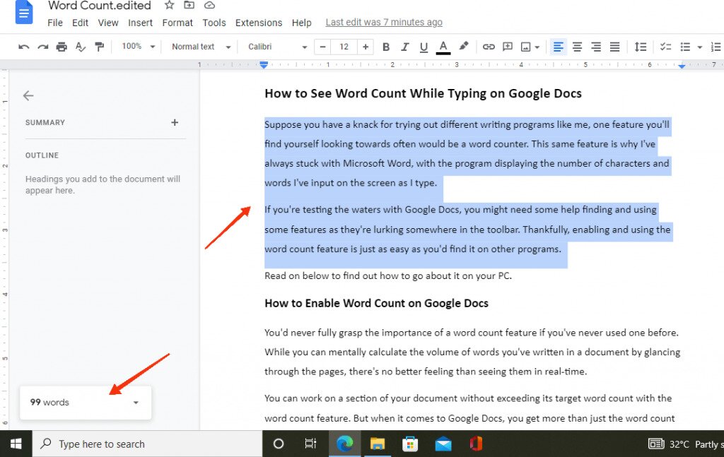This screenshot has height=457, width=724.
Task: Open spelling and grammar check
Action: [x=81, y=46]
